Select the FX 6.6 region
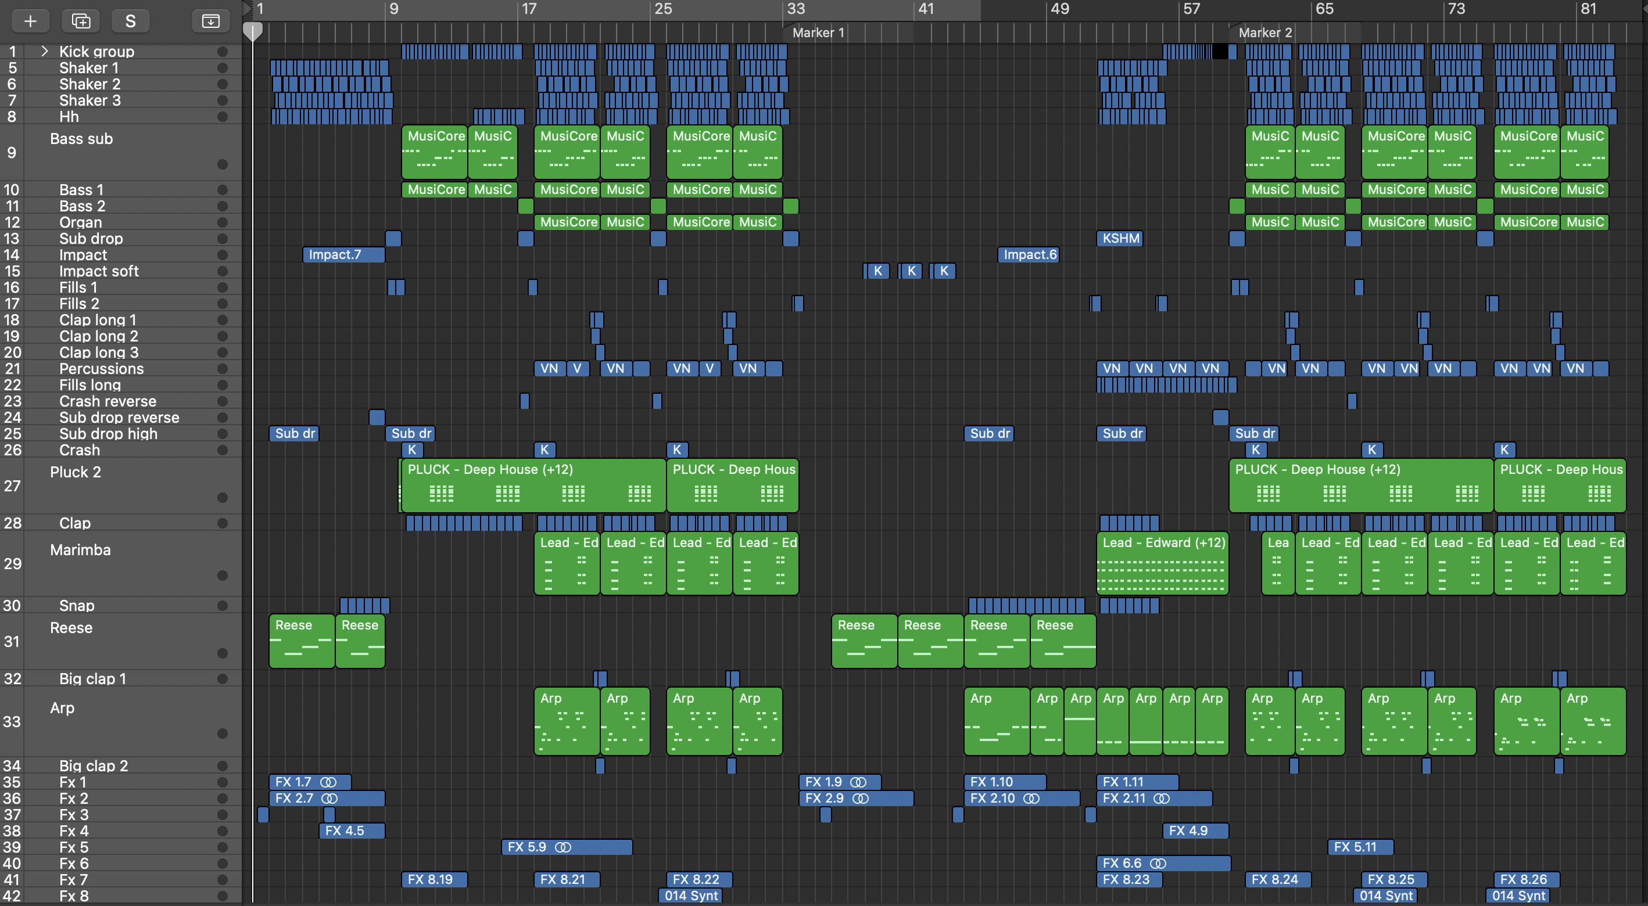This screenshot has height=906, width=1648. click(x=1163, y=863)
